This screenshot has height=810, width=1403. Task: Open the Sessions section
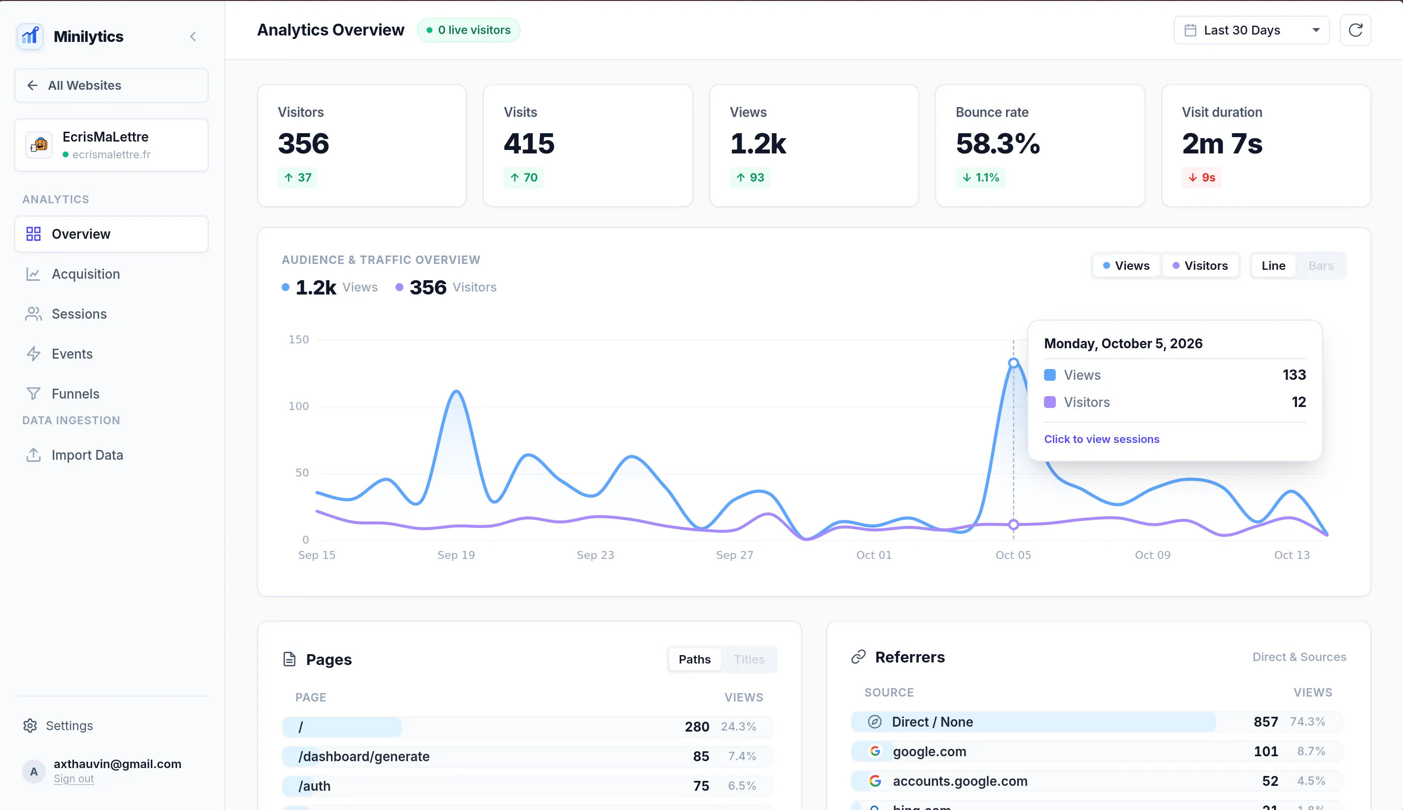click(x=111, y=314)
